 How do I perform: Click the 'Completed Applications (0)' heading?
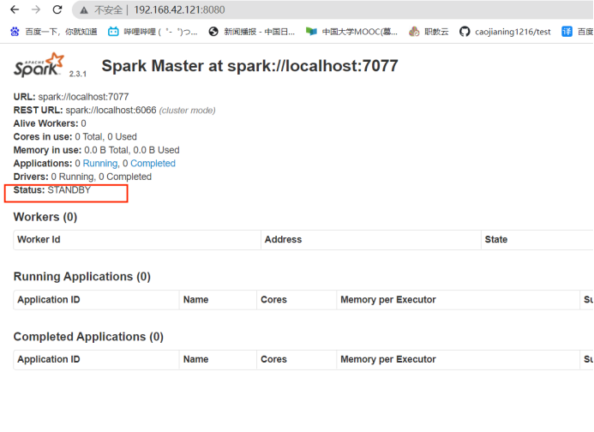(x=88, y=337)
